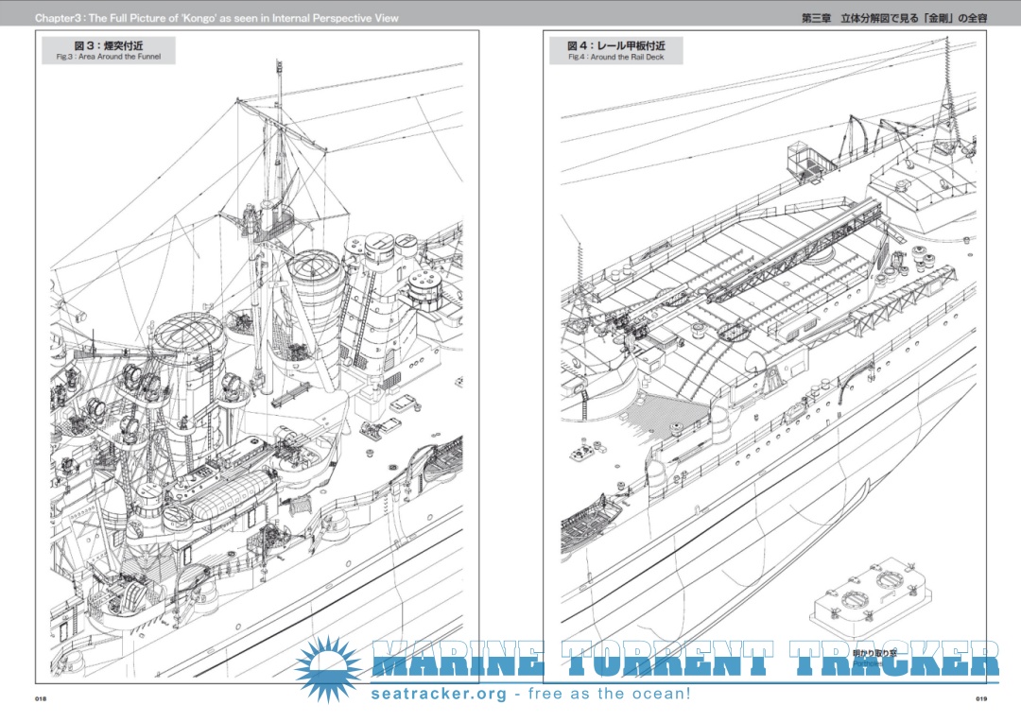Screen dimensions: 1021x722
Task: Click the Japanese chapter heading '第三章 立体分解図で見る「金剛」の全容'
Action: pos(894,18)
